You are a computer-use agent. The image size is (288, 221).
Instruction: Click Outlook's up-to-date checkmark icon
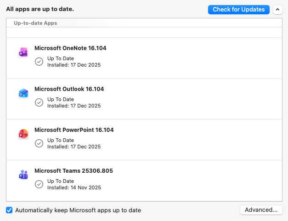39,102
